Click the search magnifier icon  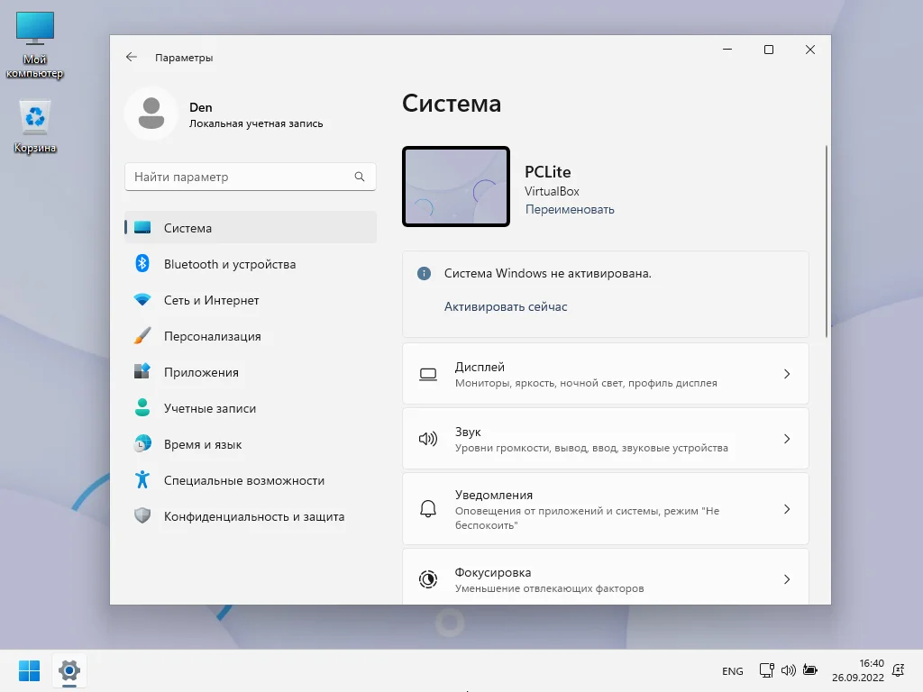coord(360,177)
